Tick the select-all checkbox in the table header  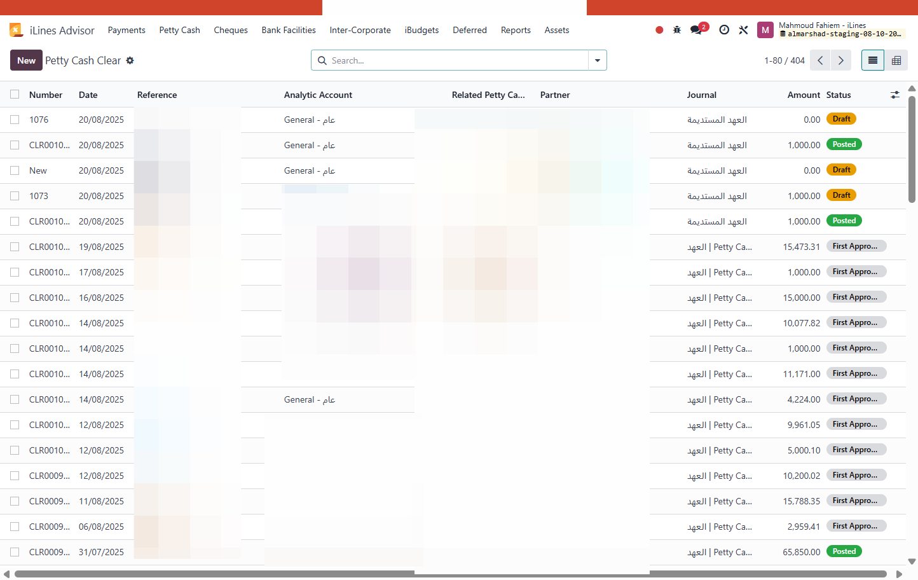(x=15, y=94)
